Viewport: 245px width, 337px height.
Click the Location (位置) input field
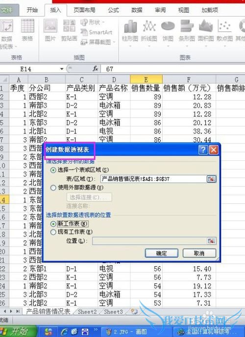pyautogui.click(x=149, y=241)
